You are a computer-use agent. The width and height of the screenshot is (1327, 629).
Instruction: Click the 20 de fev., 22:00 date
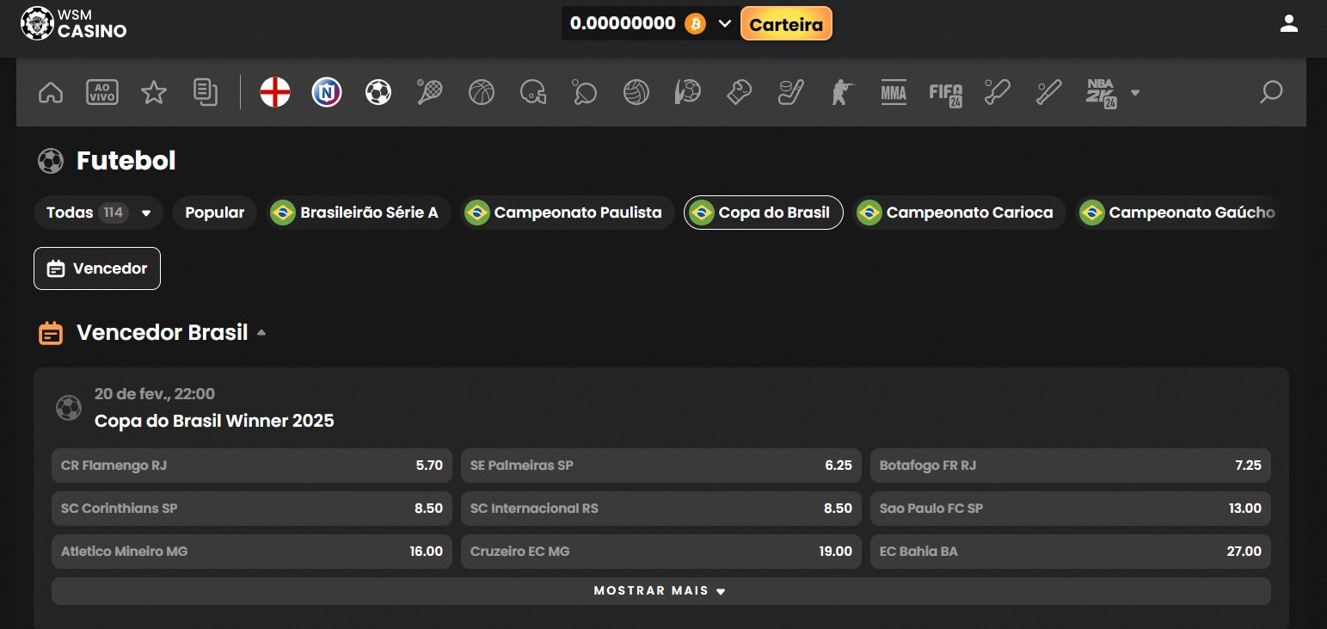(x=155, y=394)
